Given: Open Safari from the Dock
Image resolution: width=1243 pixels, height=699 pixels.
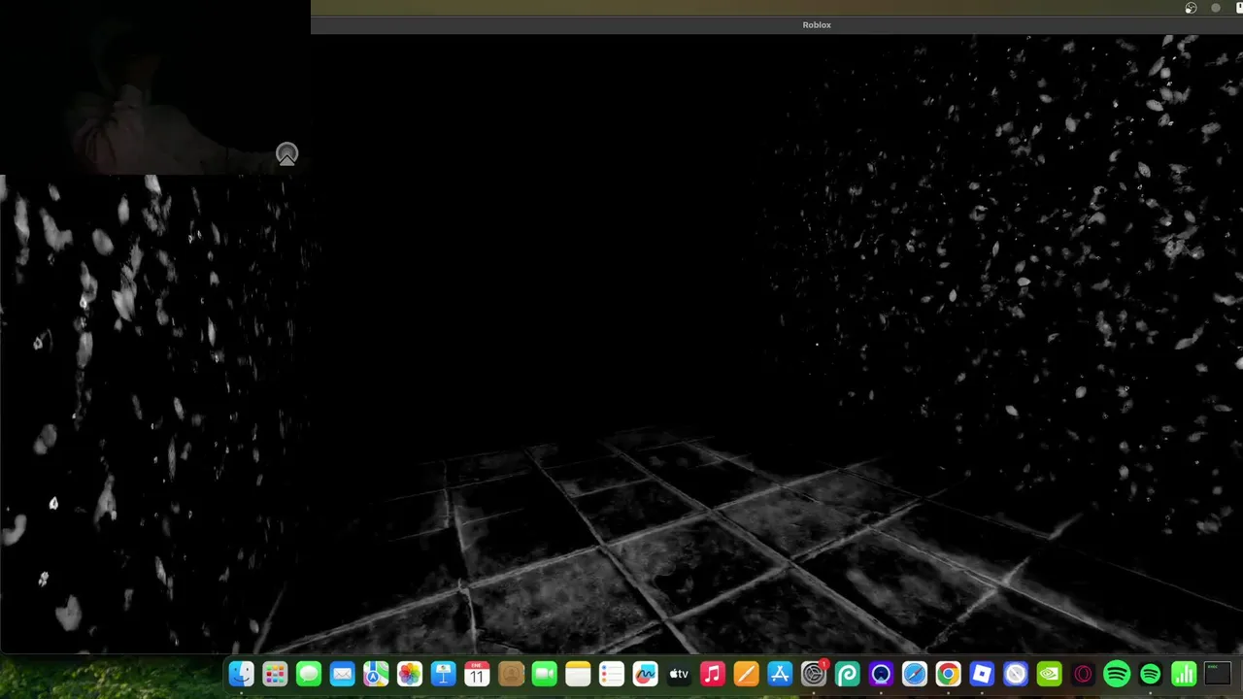Looking at the screenshot, I should (x=915, y=674).
